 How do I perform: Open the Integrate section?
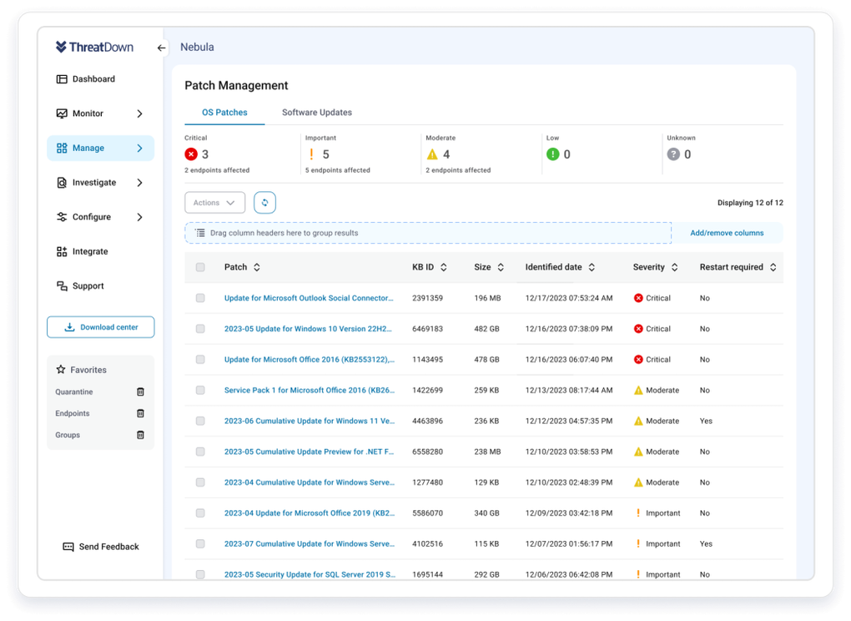[89, 251]
